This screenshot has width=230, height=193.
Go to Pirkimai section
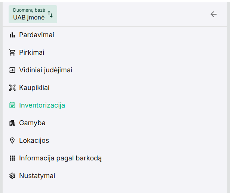pos(32,53)
